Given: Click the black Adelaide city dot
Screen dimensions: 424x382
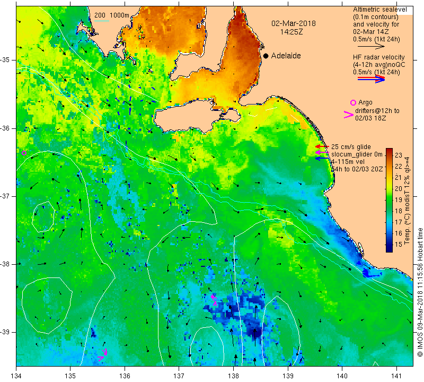Looking at the screenshot, I should click(266, 56).
